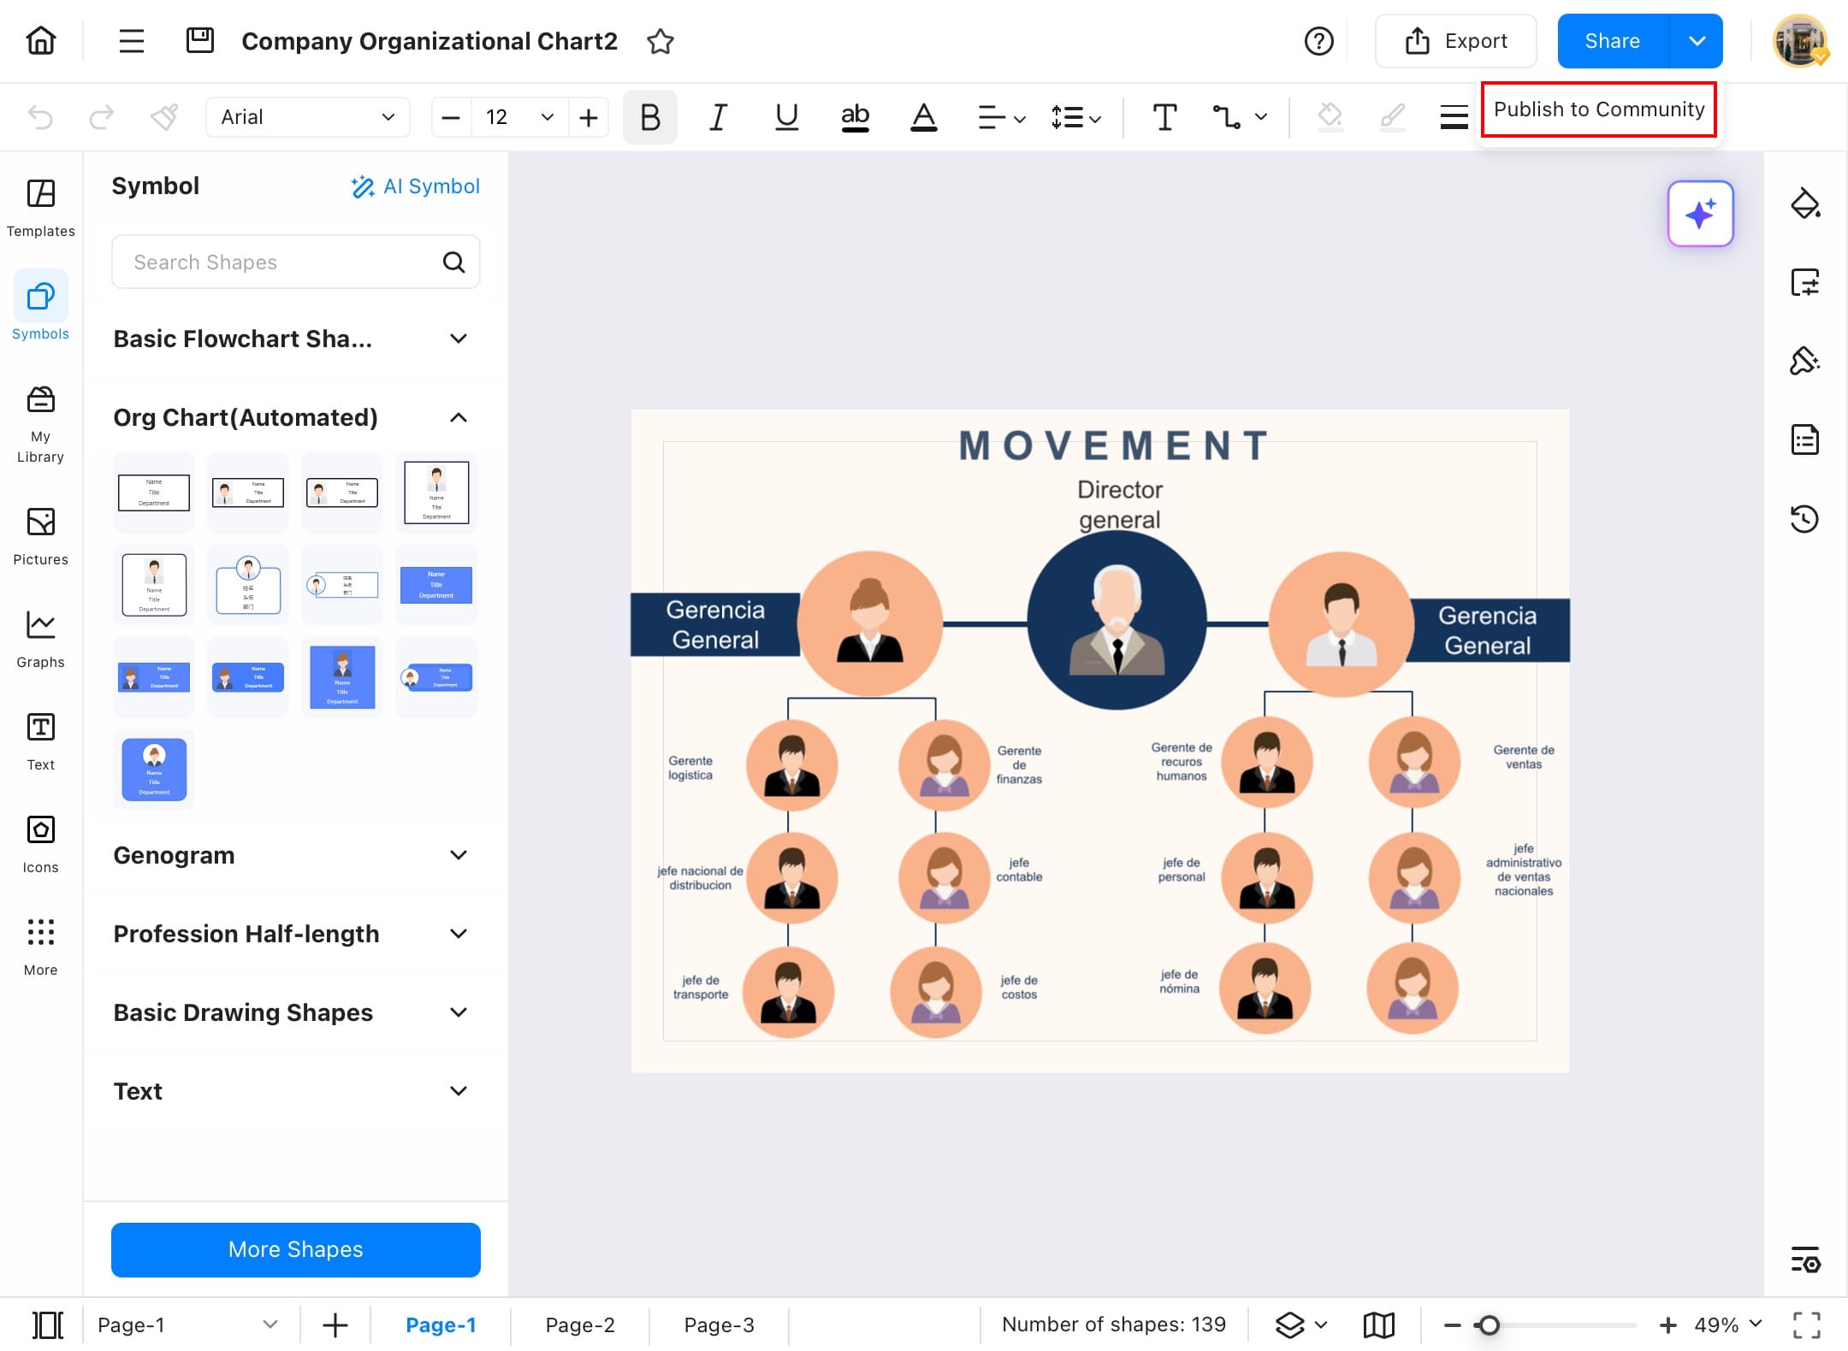1848x1351 pixels.
Task: Select the connector tool icon
Action: [x=1226, y=117]
